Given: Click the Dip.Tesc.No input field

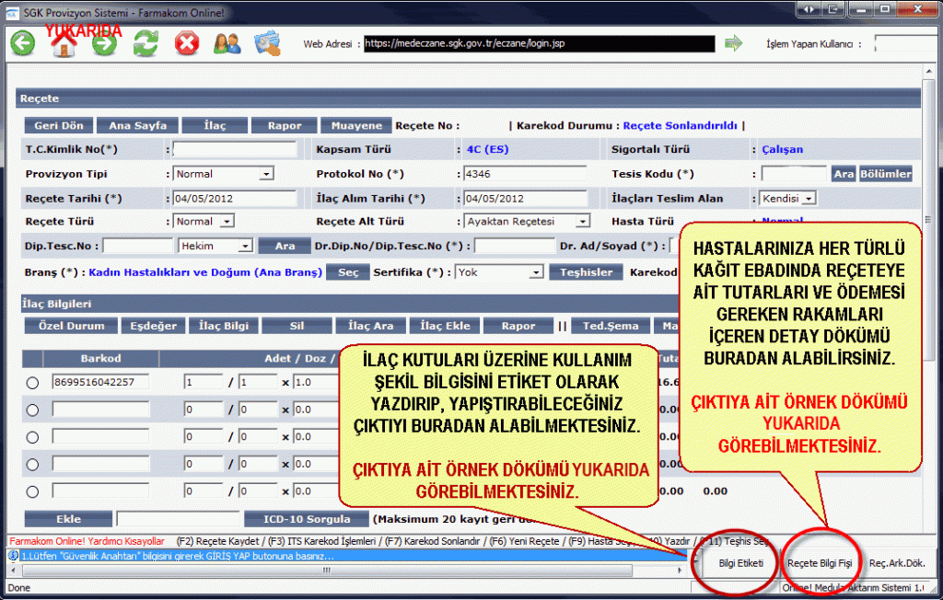Looking at the screenshot, I should pos(138,246).
